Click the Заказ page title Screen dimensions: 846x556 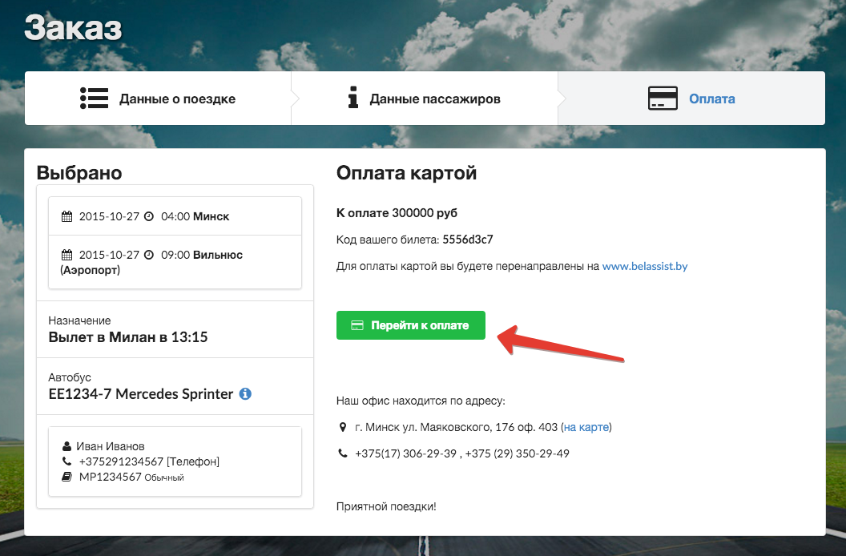[74, 27]
